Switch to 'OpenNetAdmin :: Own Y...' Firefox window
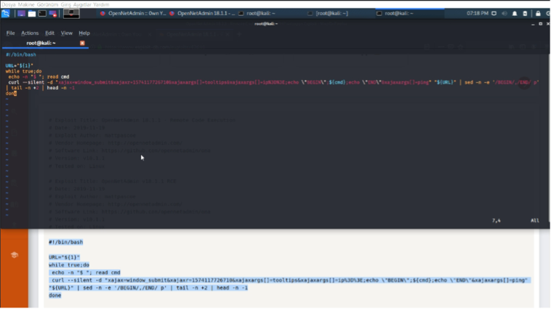551x309 pixels. 133,13
